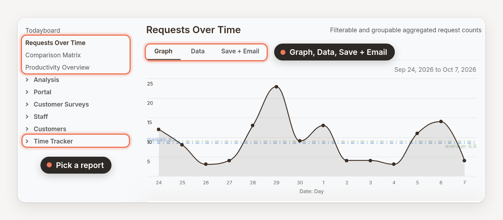The image size is (503, 220).
Task: Expand the Customer Surveys chevron
Action: [x=27, y=104]
